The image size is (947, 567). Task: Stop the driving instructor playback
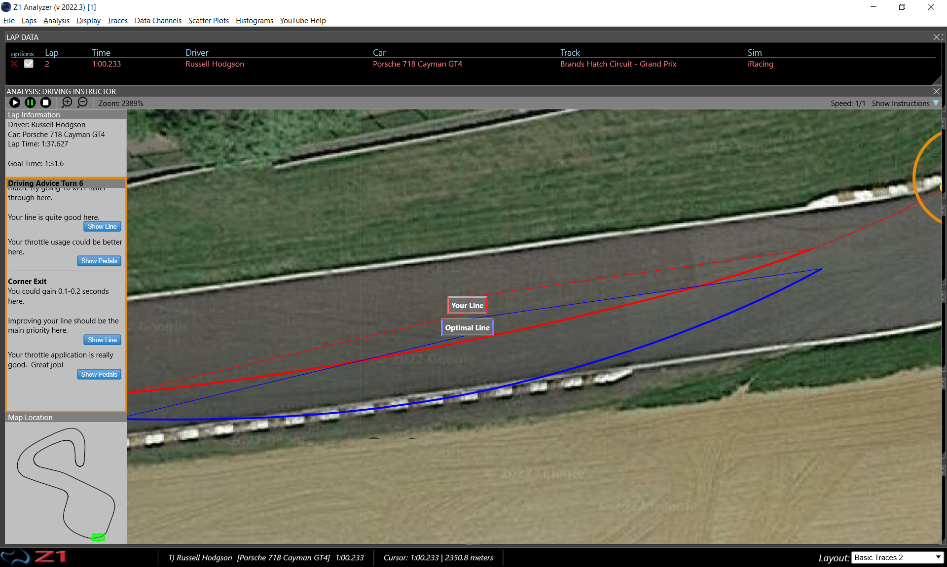[45, 103]
